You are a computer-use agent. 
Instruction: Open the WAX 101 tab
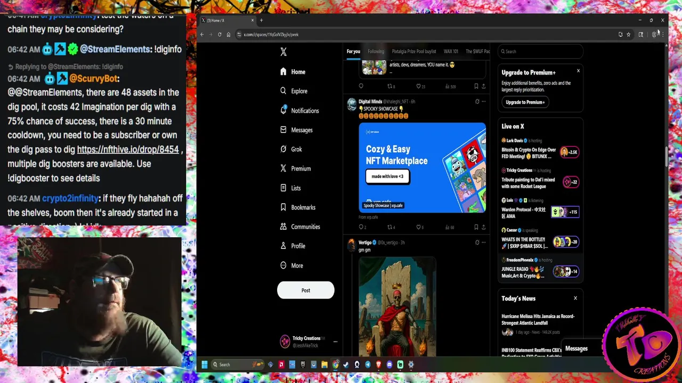[451, 52]
